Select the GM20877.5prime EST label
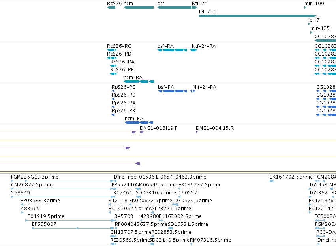 pos(32,185)
